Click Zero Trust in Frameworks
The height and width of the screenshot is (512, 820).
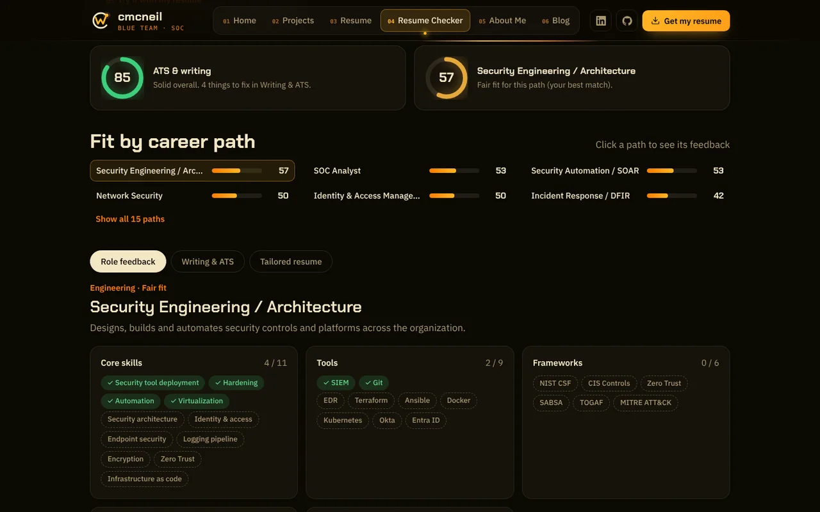[x=664, y=383]
